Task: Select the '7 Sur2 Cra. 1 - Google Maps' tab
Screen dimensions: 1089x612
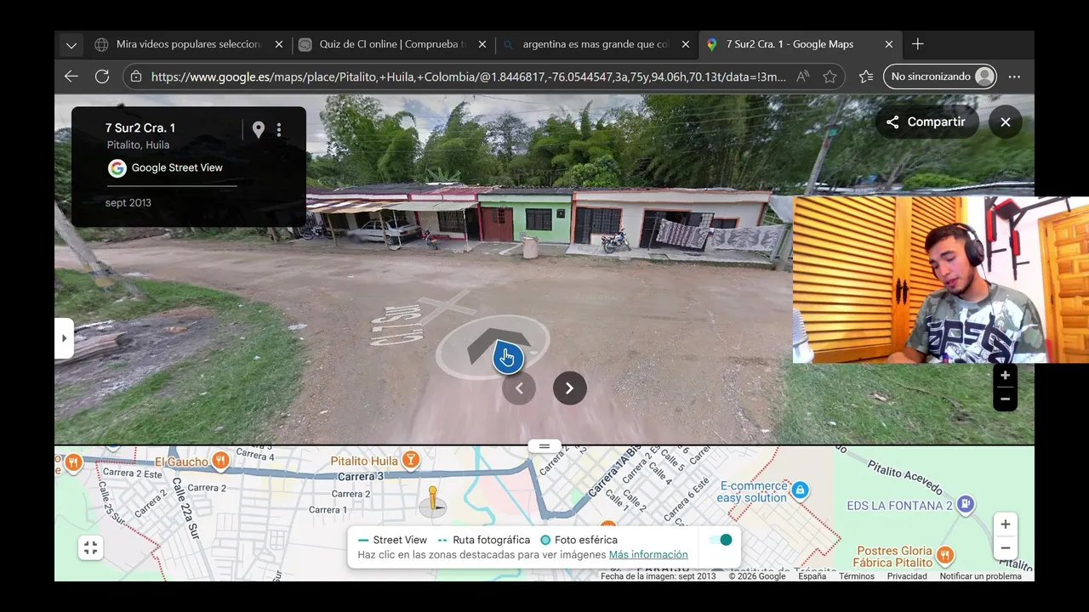Action: 800,44
